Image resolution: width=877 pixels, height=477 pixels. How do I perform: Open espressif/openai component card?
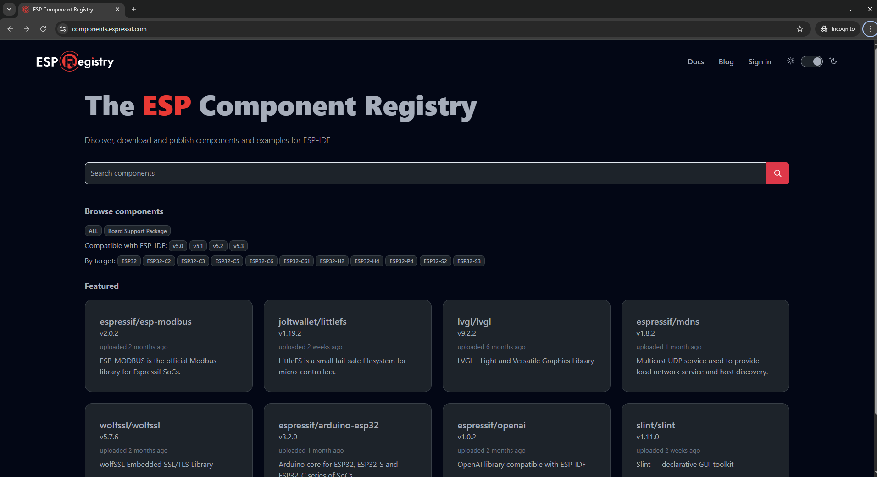coord(527,440)
